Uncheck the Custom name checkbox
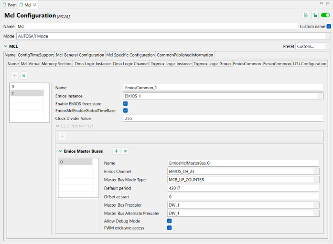Image resolution: width=333 pixels, height=244 pixels. click(328, 26)
